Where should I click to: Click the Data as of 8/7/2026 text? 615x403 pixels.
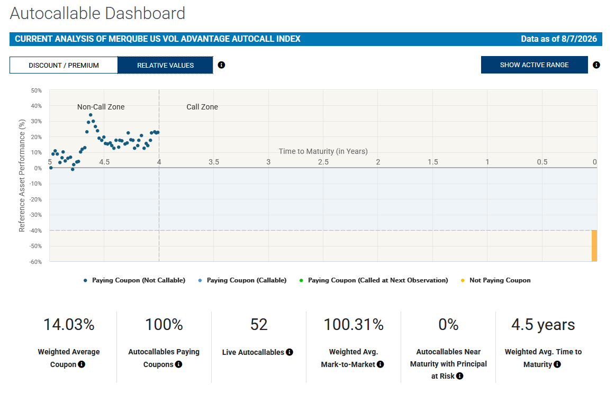[x=559, y=39]
